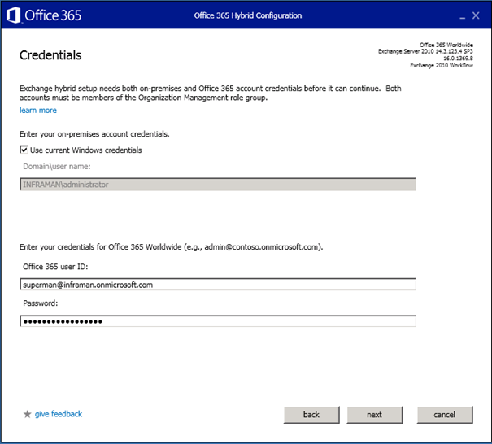Screen dimensions: 492x444
Task: Cancel the hybrid configuration setup
Action: [x=444, y=415]
